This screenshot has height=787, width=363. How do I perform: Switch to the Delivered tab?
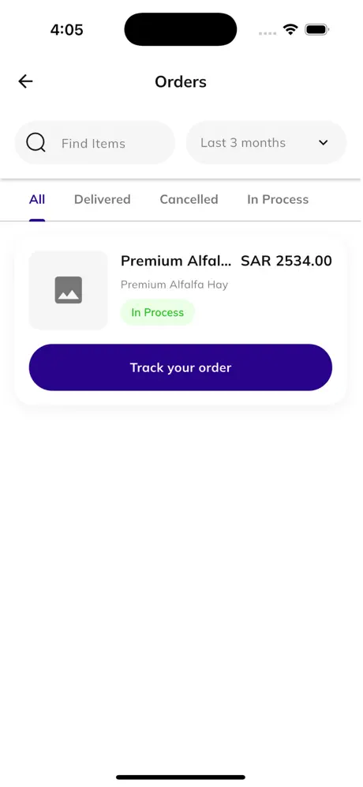(x=103, y=199)
